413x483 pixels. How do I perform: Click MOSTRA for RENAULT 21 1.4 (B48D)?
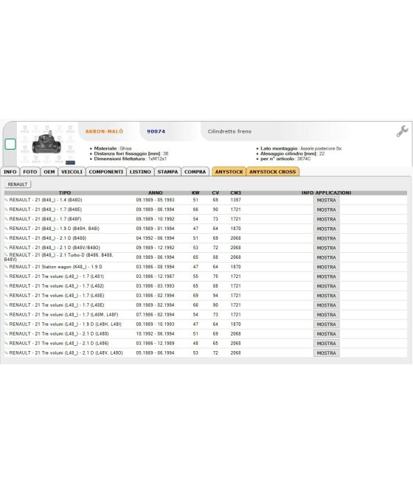click(x=327, y=201)
